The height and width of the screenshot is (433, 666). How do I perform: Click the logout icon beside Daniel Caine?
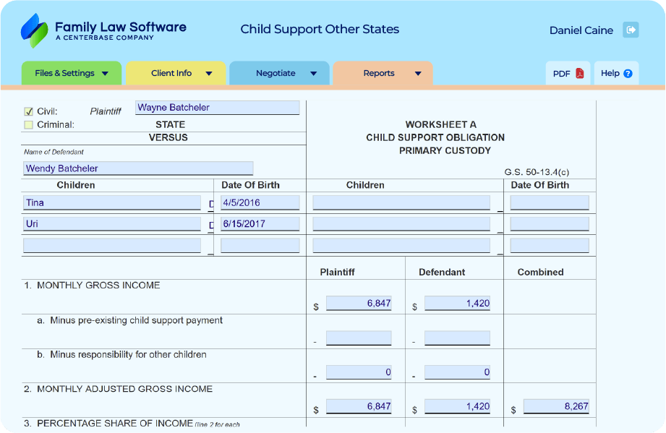pyautogui.click(x=631, y=30)
